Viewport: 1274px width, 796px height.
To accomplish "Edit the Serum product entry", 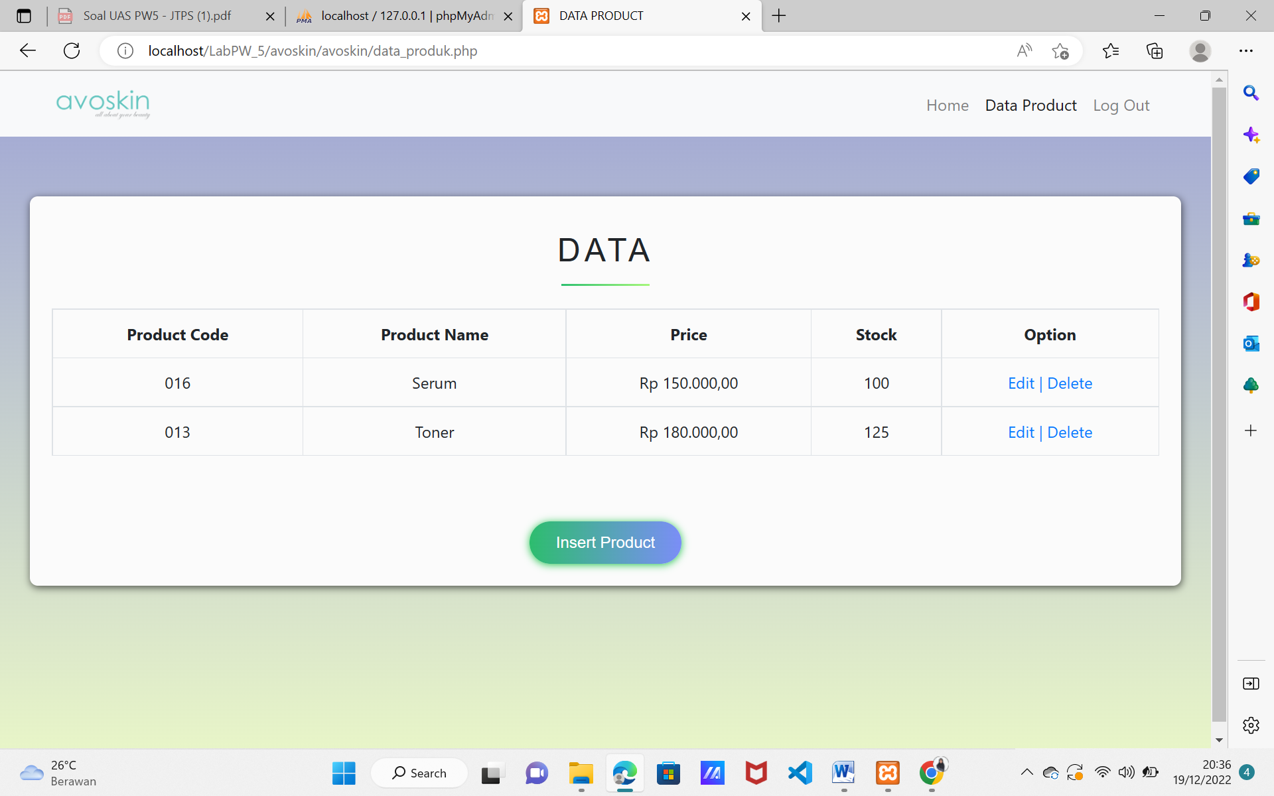I will pyautogui.click(x=1020, y=383).
